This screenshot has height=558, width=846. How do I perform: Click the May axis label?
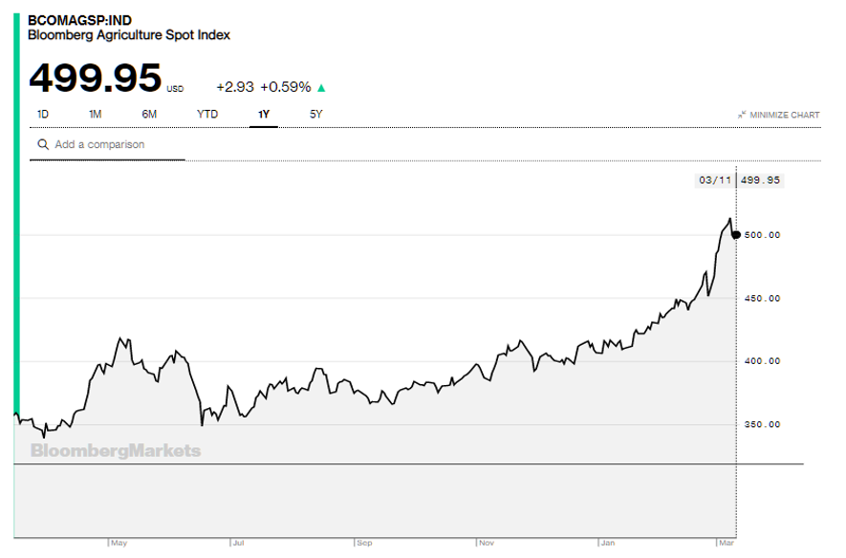click(119, 543)
